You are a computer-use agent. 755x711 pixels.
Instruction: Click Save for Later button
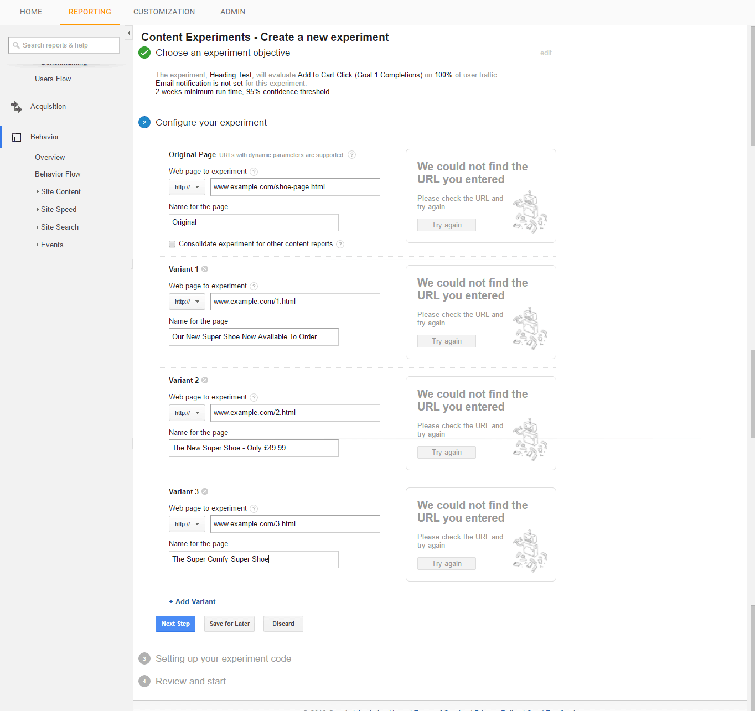[229, 624]
